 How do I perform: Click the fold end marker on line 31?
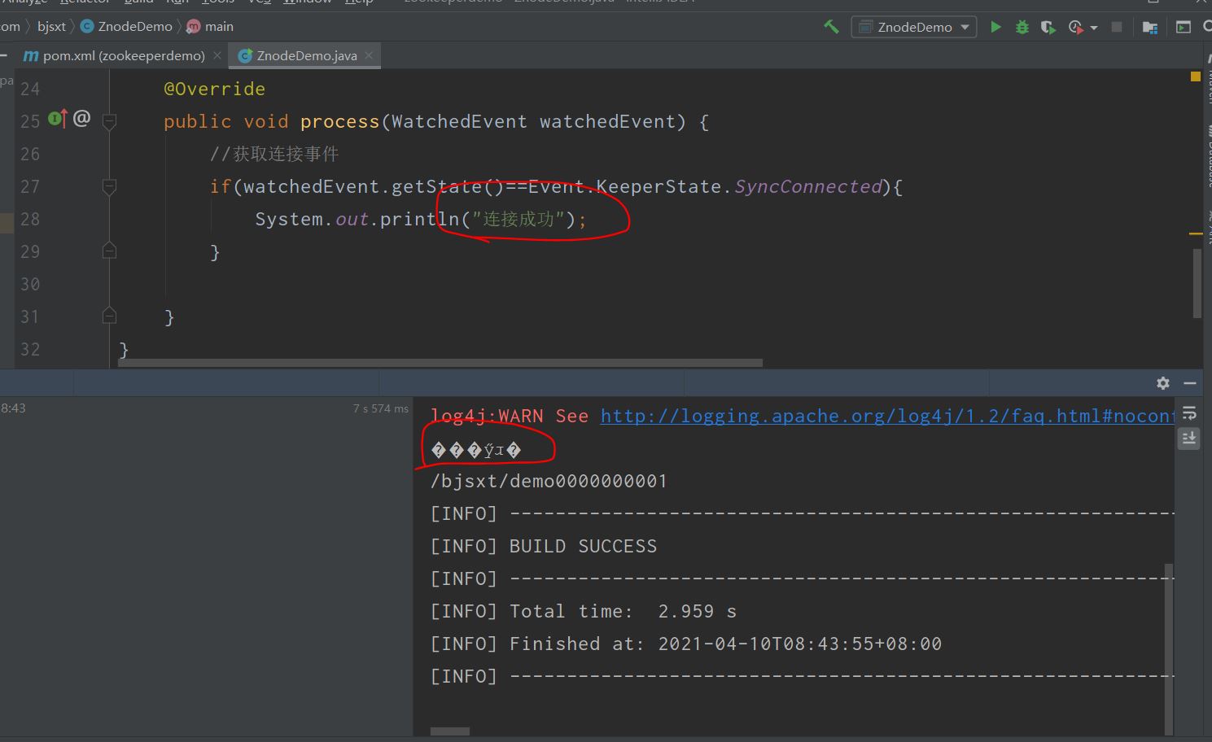point(109,316)
